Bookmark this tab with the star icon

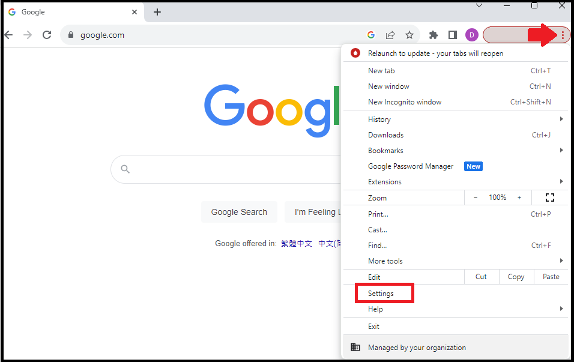[409, 35]
